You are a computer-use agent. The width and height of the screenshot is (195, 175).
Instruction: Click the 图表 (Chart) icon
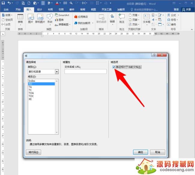61,20
